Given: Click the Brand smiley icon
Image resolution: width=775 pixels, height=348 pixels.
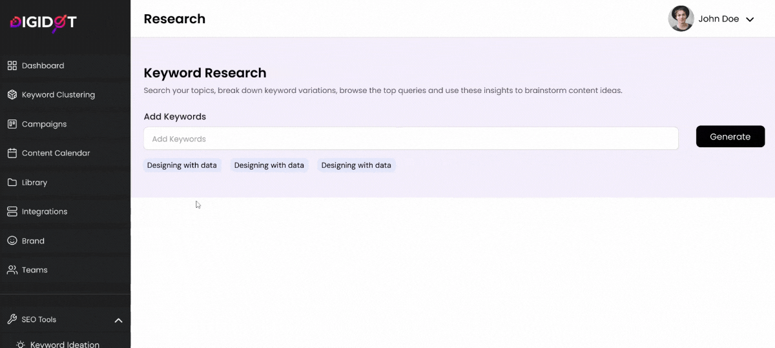Looking at the screenshot, I should [12, 241].
